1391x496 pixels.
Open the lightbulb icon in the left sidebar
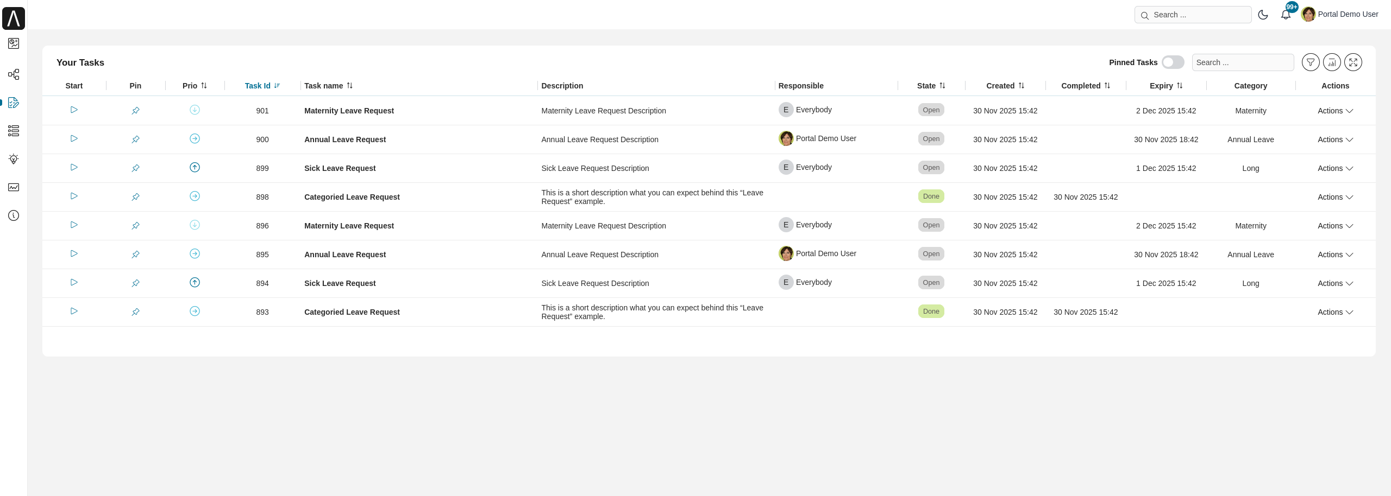(14, 159)
